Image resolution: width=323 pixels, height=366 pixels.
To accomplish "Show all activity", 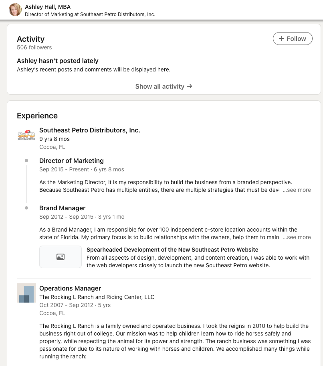I will [x=164, y=86].
